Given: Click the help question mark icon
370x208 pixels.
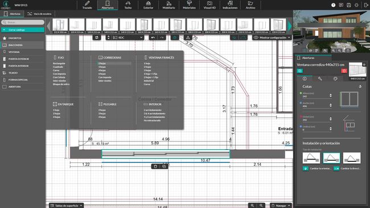Looking at the screenshot, I should tap(333, 5).
